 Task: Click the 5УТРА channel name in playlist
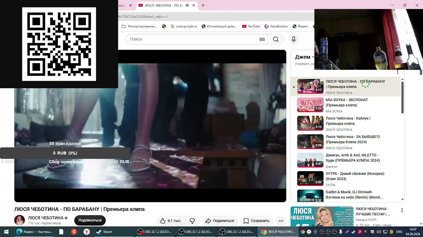click(330, 185)
